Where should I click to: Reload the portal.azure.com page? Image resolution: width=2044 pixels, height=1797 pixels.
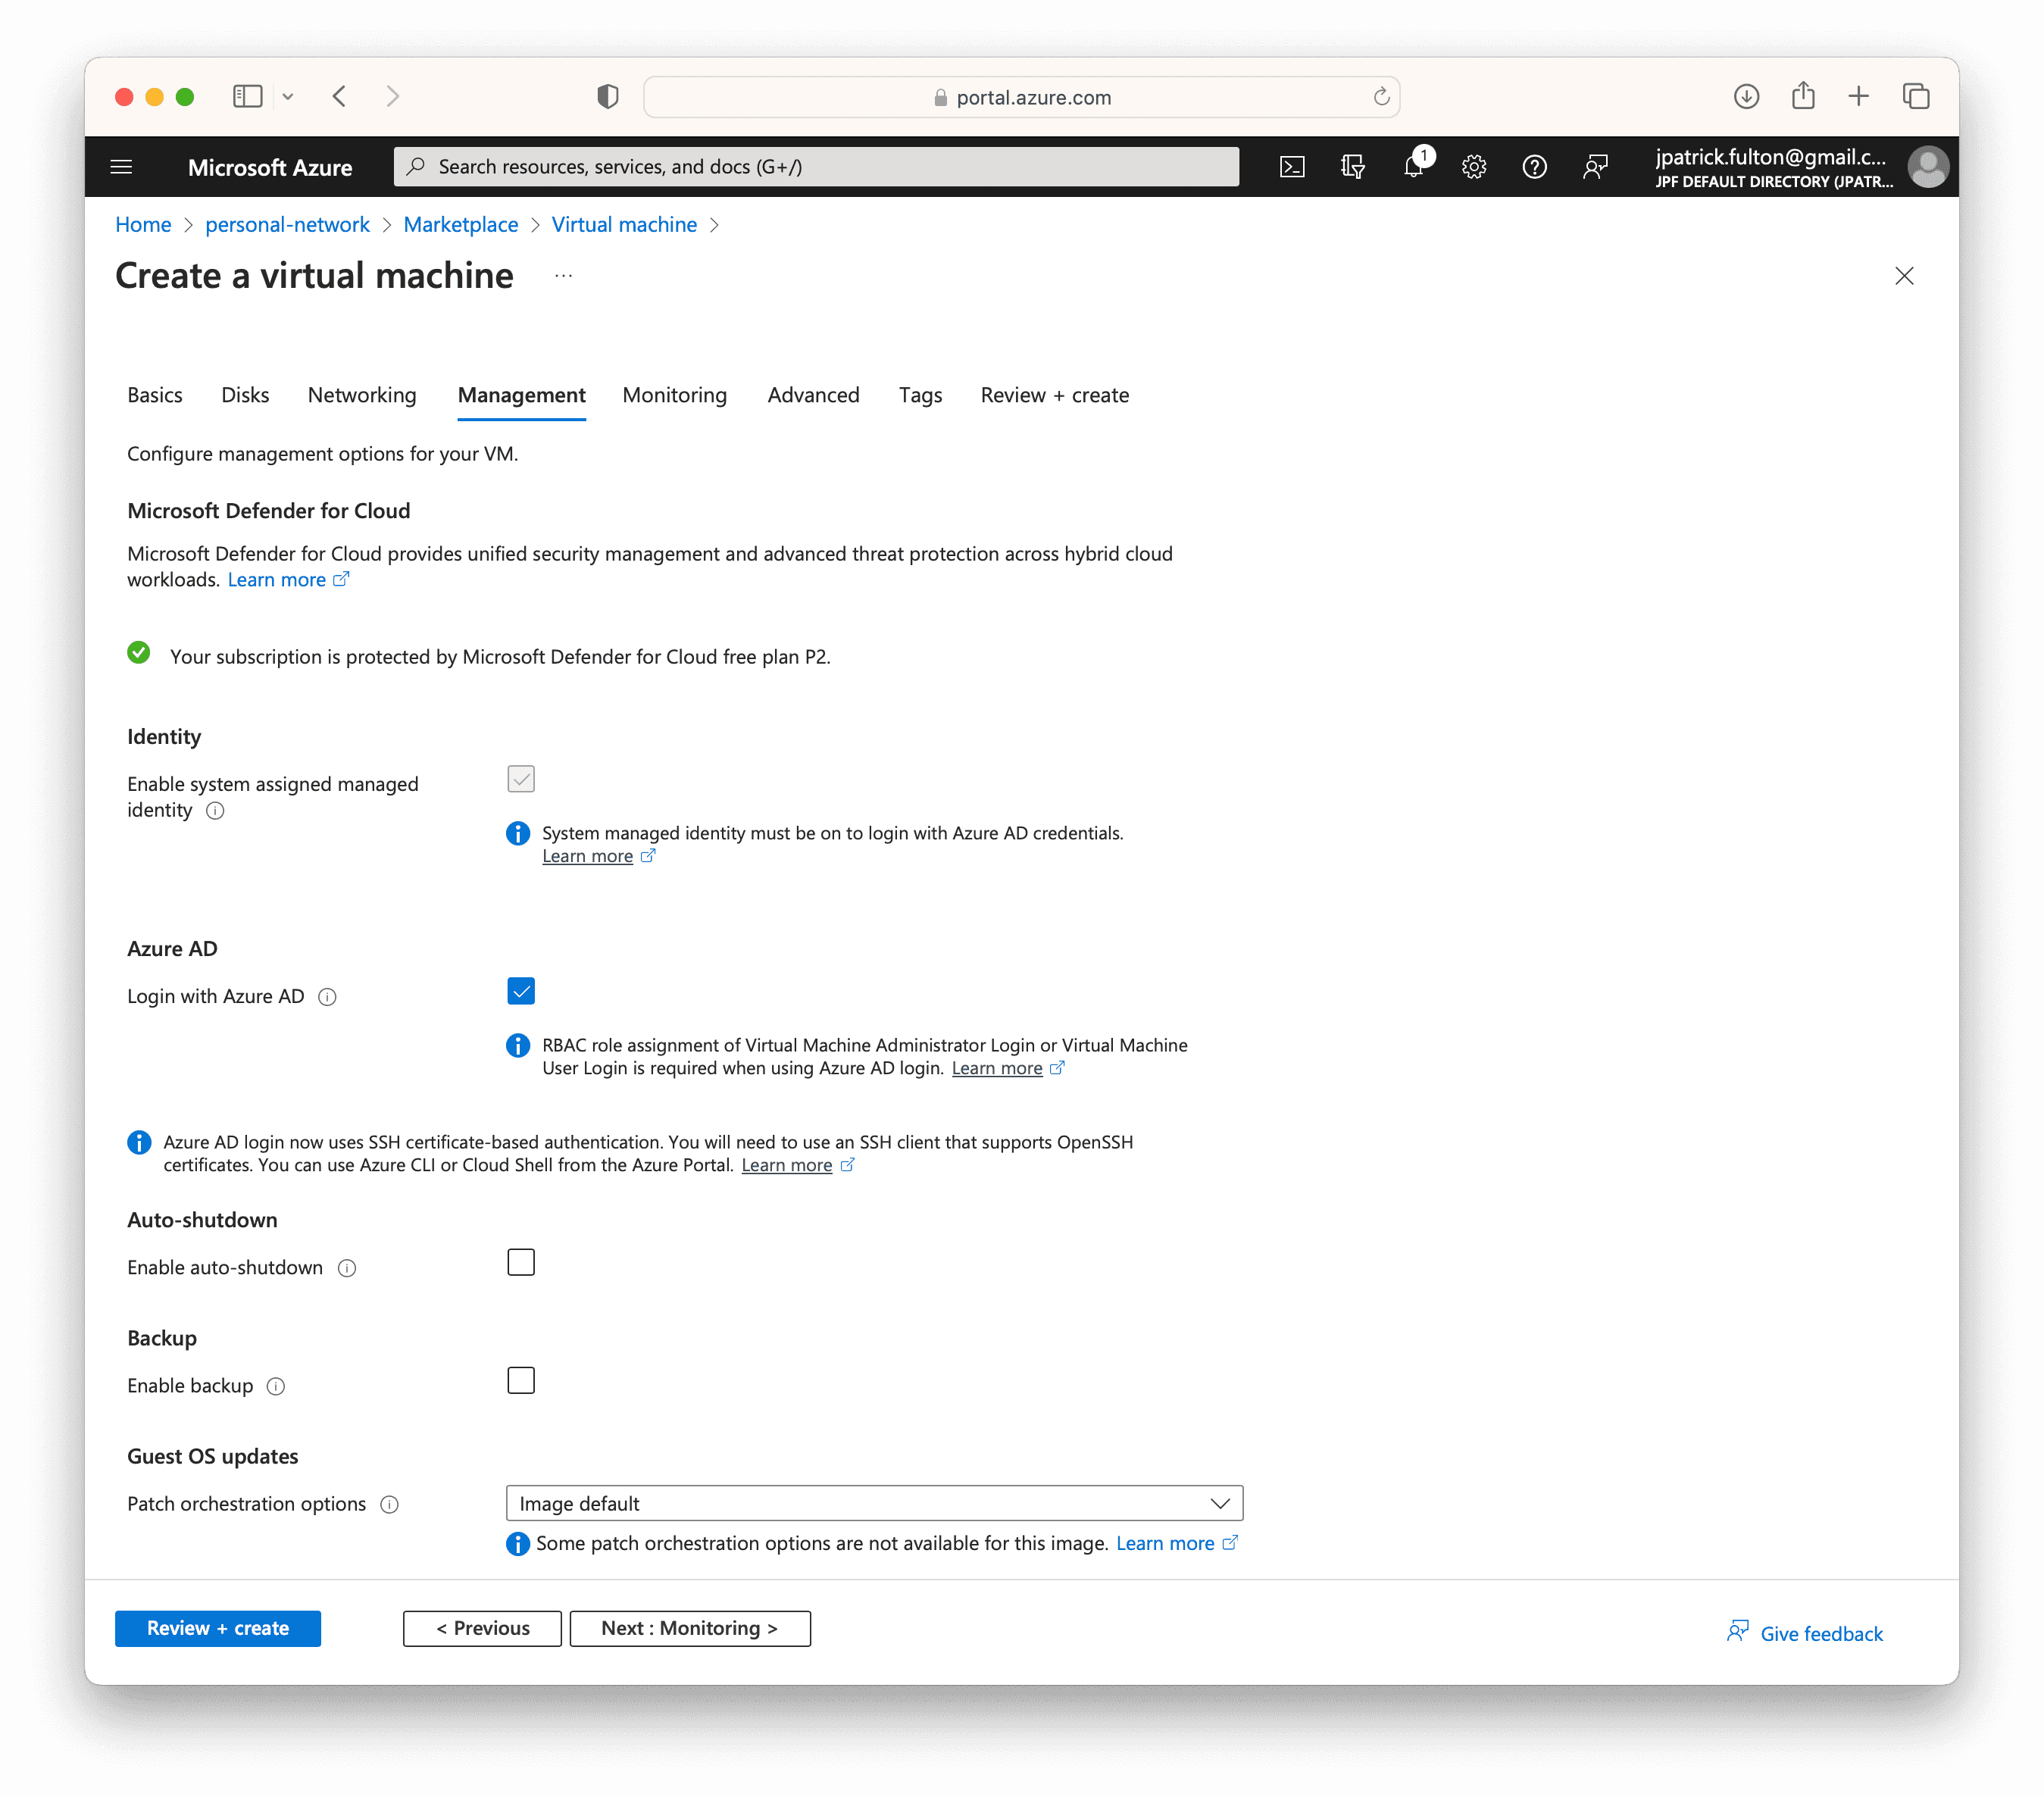click(x=1381, y=96)
